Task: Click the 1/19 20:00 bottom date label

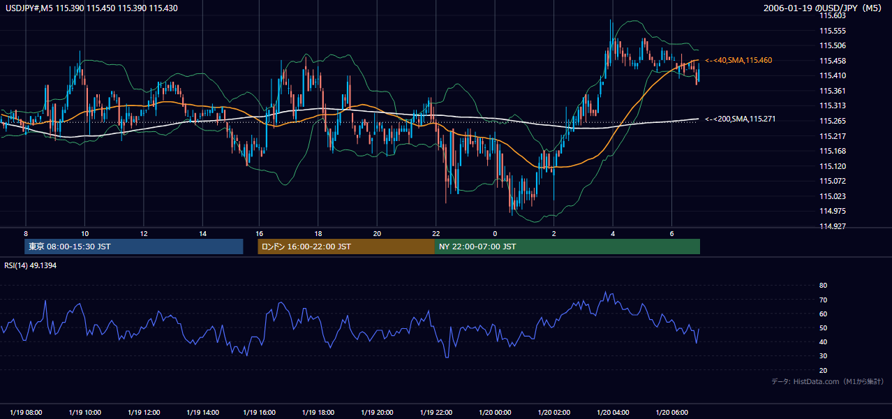Action: [x=377, y=412]
